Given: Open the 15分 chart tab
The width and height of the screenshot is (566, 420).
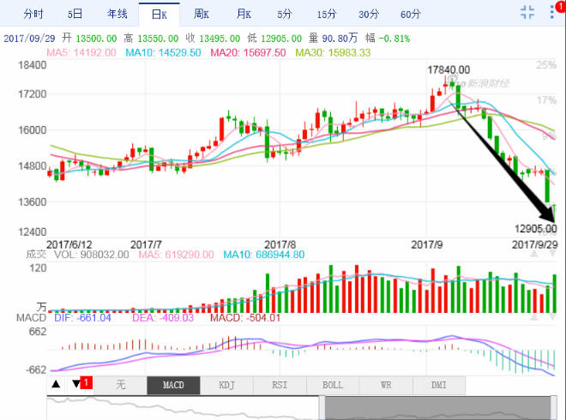Looking at the screenshot, I should [x=327, y=14].
